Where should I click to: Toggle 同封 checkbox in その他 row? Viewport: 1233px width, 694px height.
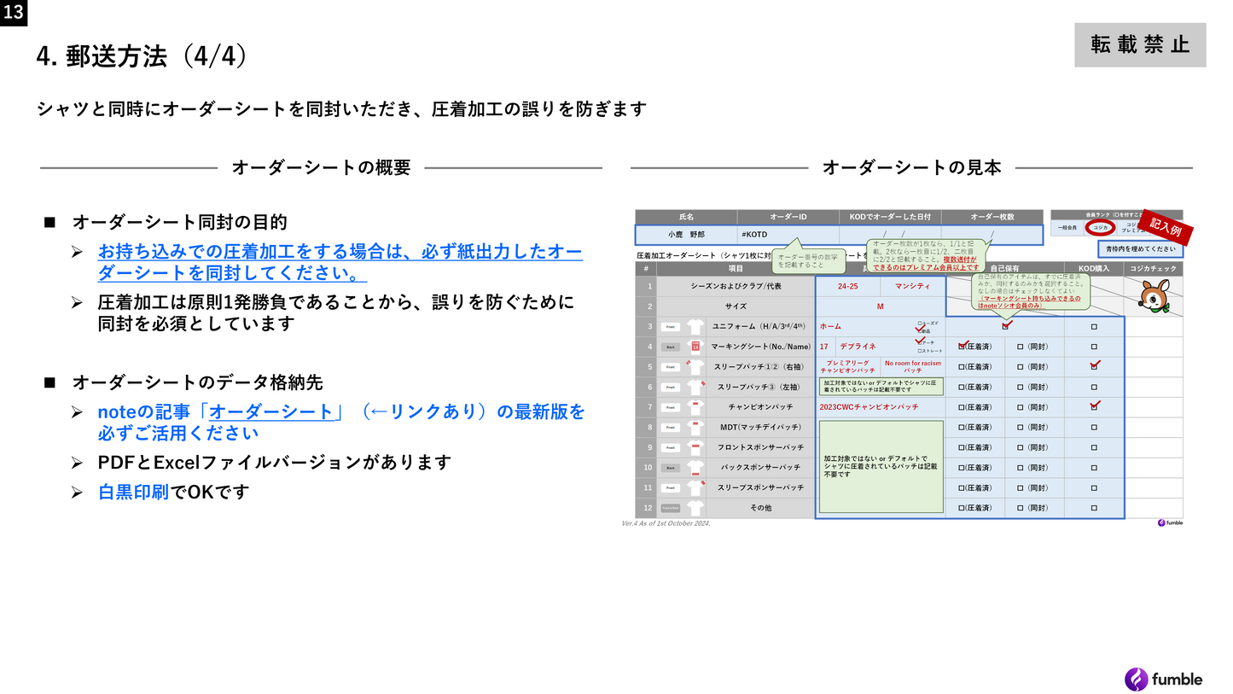(x=1021, y=508)
